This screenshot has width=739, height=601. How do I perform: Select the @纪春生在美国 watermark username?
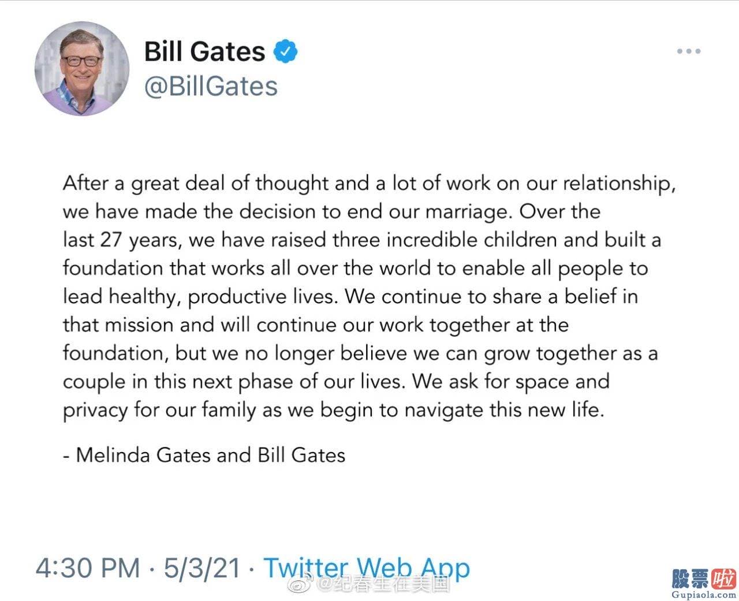382,584
